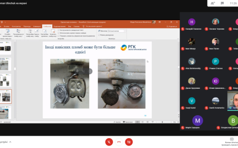Remove the shared screen via the overlay minus icon
Viewport: 238px width, 148px height.
click(x=90, y=71)
